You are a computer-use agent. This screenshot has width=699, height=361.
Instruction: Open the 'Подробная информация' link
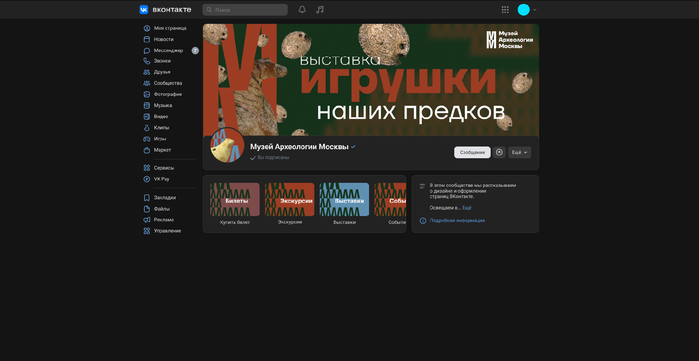[457, 221]
